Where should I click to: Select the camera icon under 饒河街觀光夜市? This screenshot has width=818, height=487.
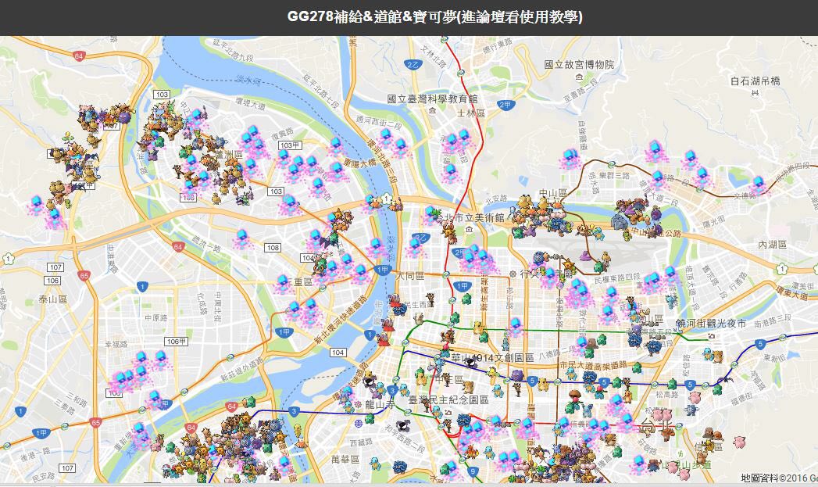point(710,336)
